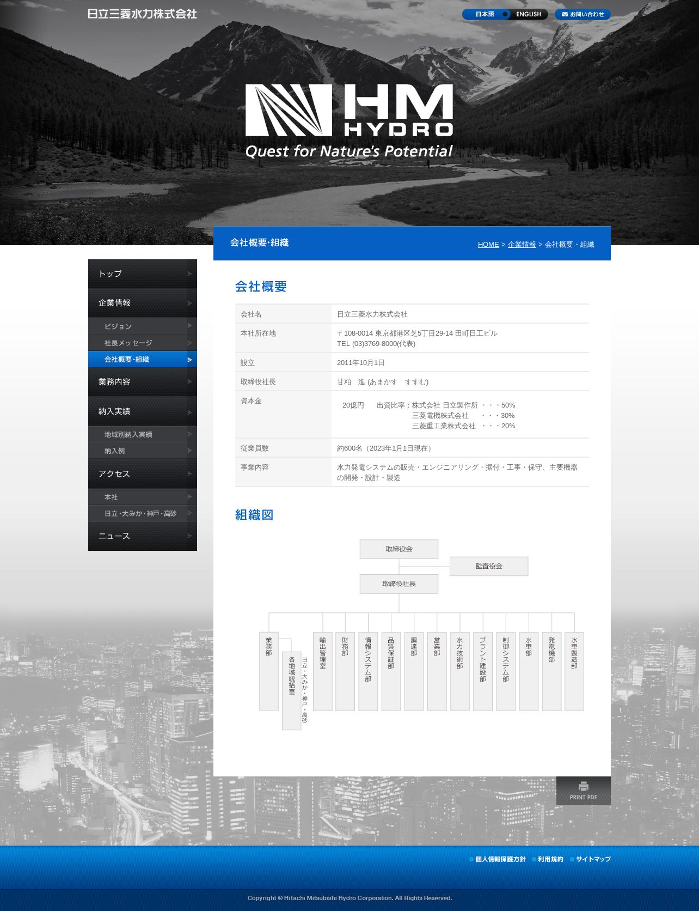Image resolution: width=699 pixels, height=911 pixels.
Task: Click 調達部 box in org chart
Action: coord(414,671)
